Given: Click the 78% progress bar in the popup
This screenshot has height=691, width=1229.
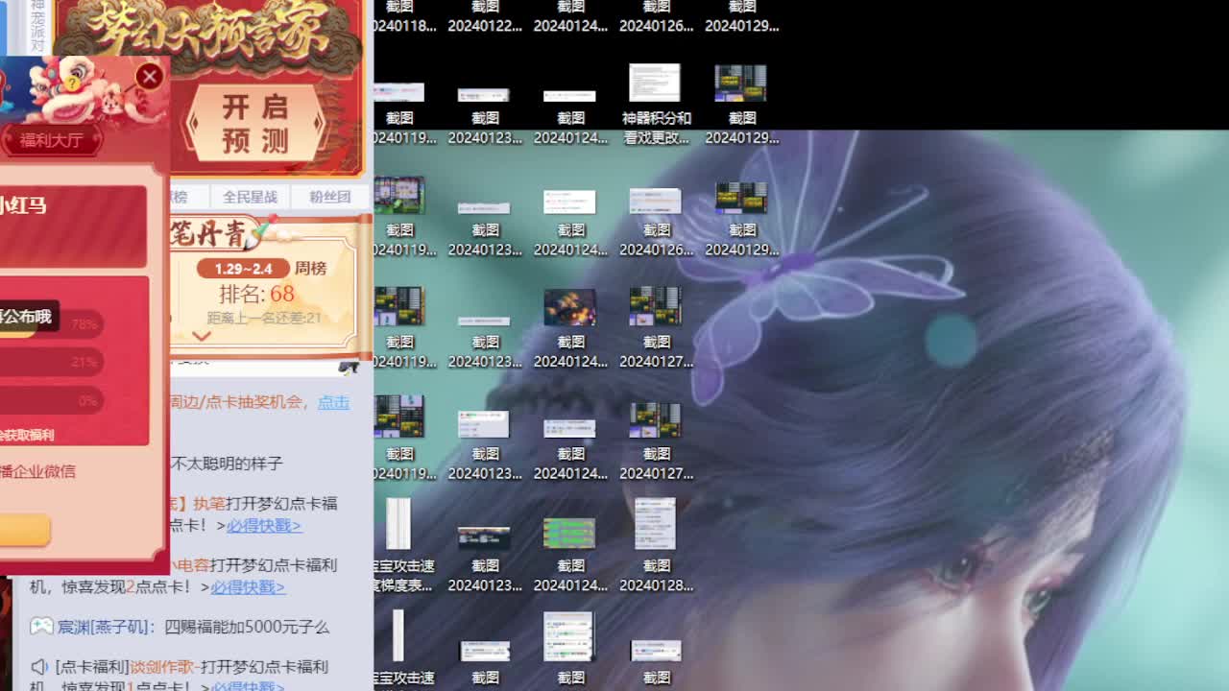Looking at the screenshot, I should pos(50,324).
